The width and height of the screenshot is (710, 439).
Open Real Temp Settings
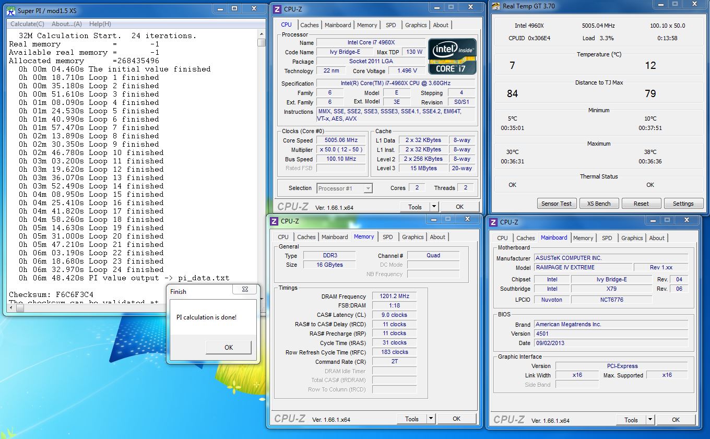[x=683, y=204]
